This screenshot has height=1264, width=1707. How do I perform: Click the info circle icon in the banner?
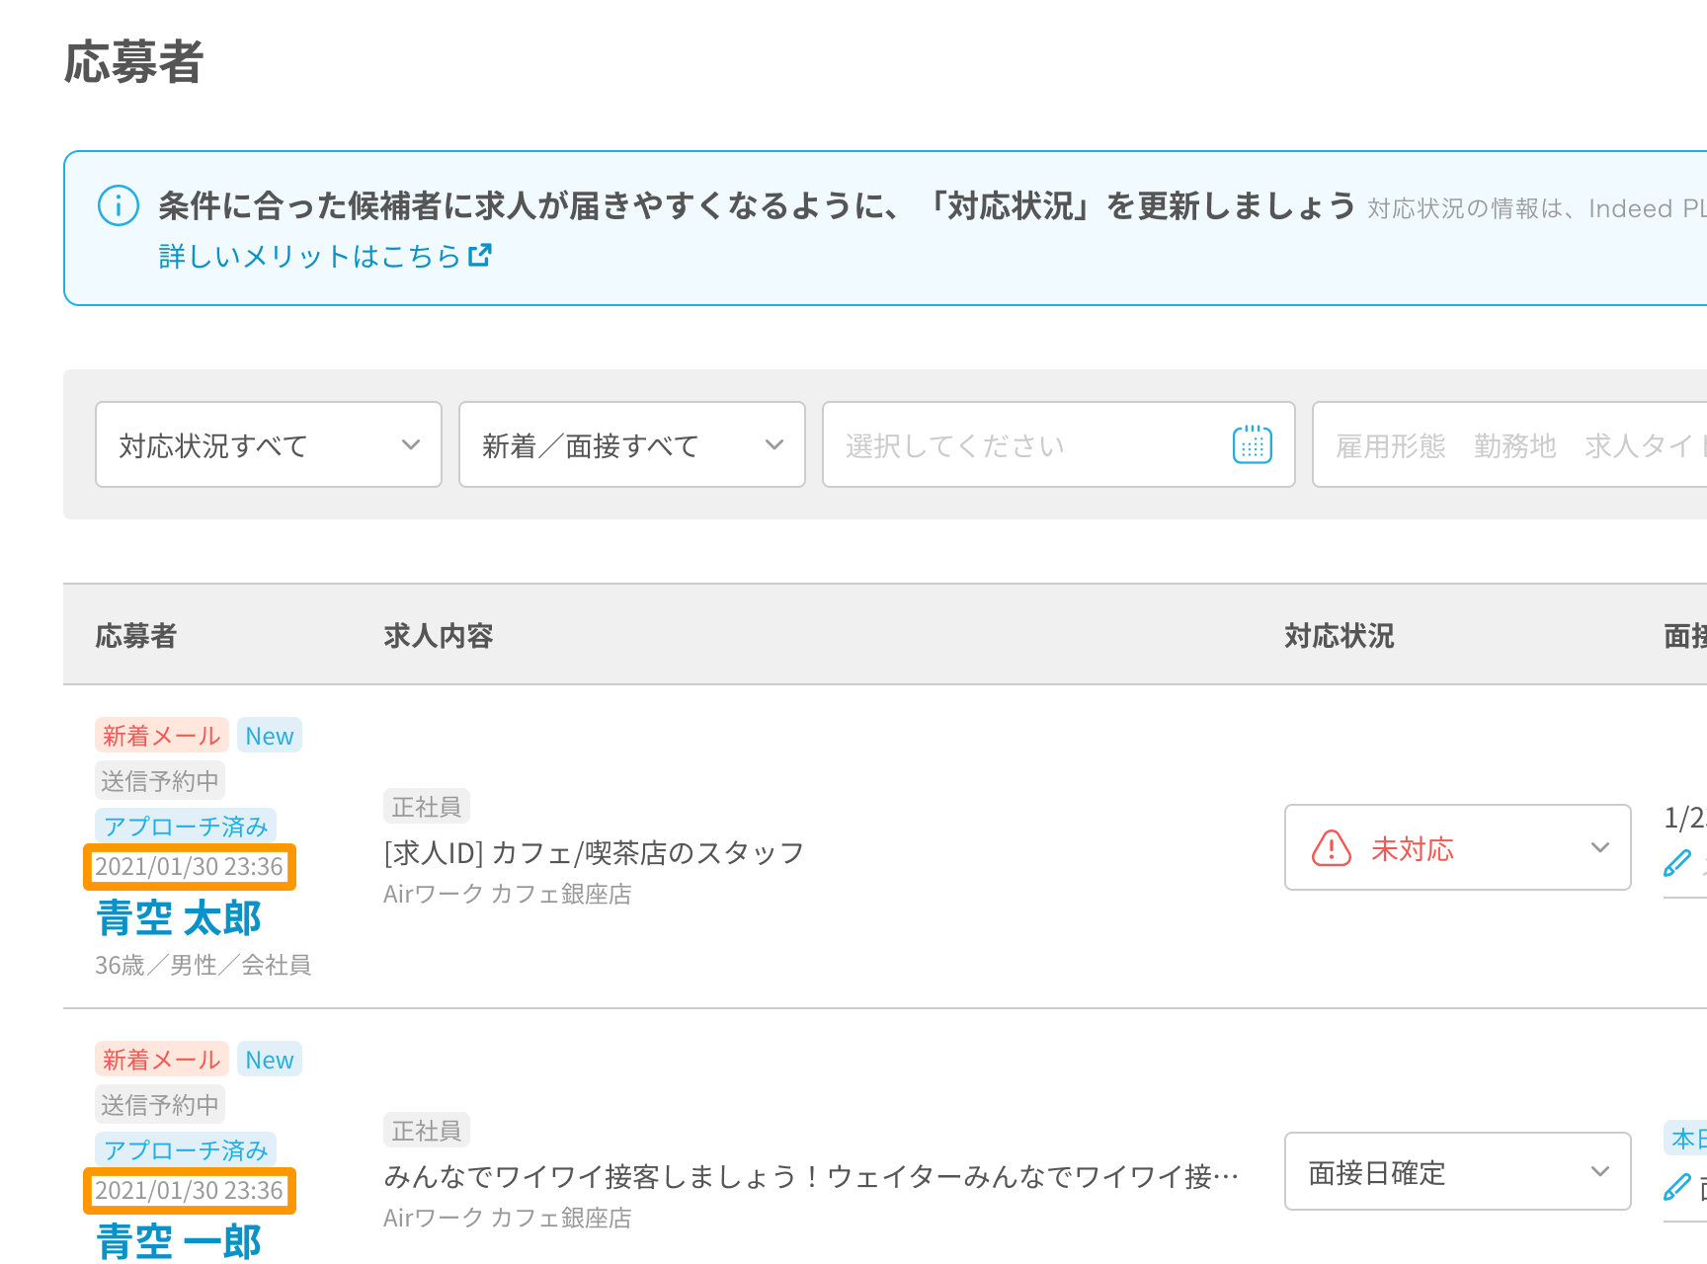point(119,206)
